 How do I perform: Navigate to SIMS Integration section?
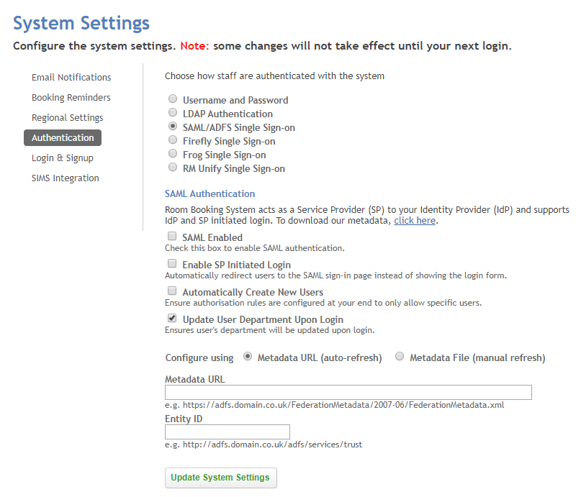pos(66,178)
